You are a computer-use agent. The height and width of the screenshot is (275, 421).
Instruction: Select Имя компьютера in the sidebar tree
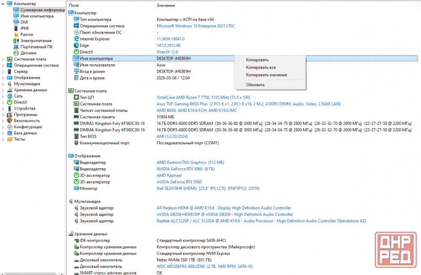pyautogui.click(x=37, y=16)
